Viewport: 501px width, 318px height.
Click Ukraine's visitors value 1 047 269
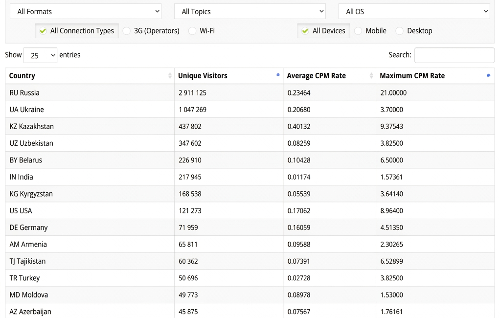tap(192, 110)
